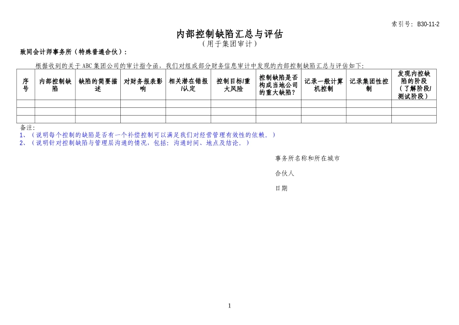The width and height of the screenshot is (459, 325).
Task: Select the 序号 column header cell
Action: pyautogui.click(x=26, y=85)
